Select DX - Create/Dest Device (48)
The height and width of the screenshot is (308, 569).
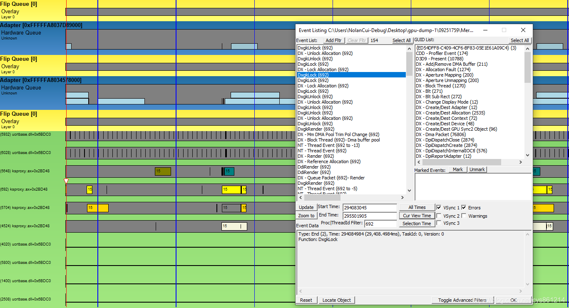pyautogui.click(x=445, y=124)
